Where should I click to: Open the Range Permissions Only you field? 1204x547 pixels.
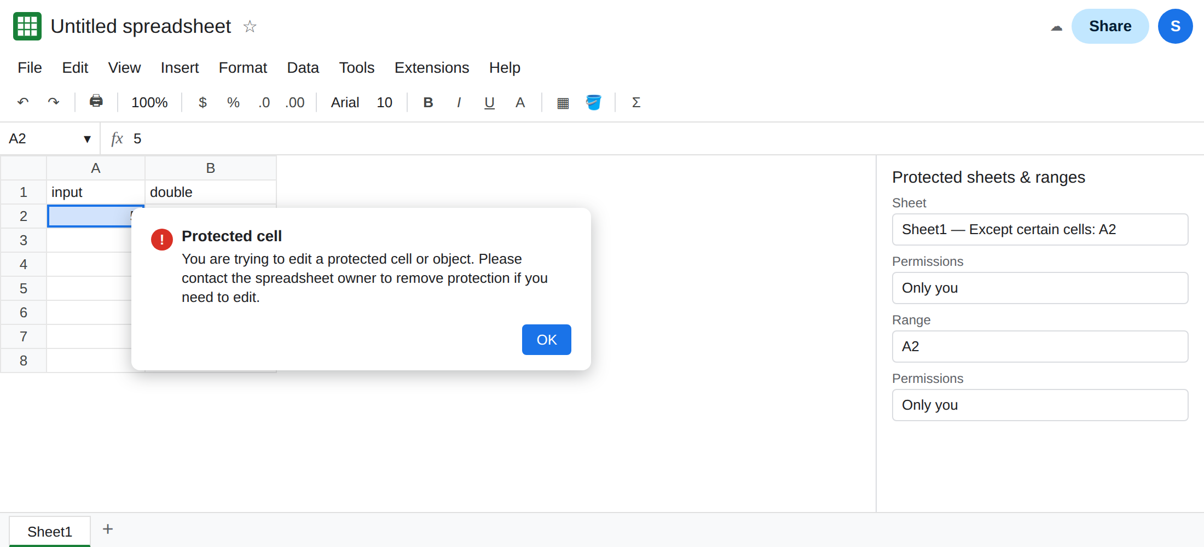(1040, 405)
